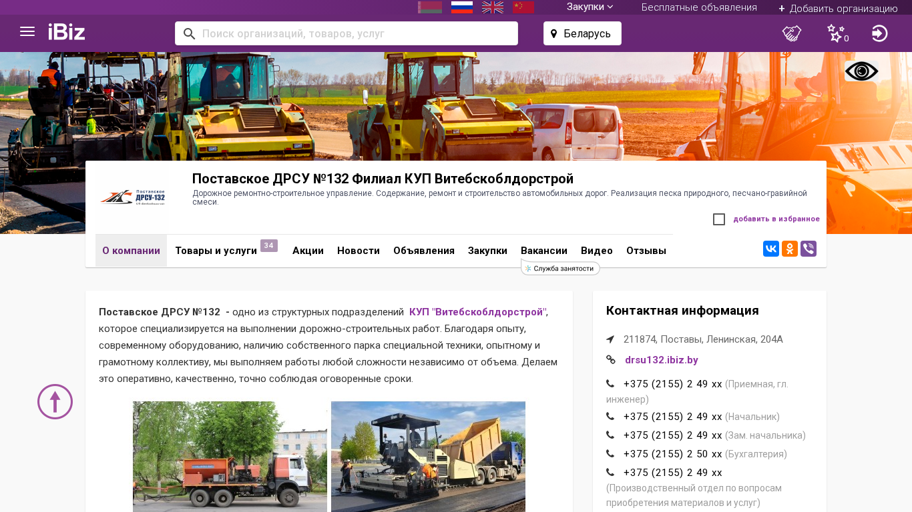Click the 'Контактная информация' heading

click(x=682, y=311)
